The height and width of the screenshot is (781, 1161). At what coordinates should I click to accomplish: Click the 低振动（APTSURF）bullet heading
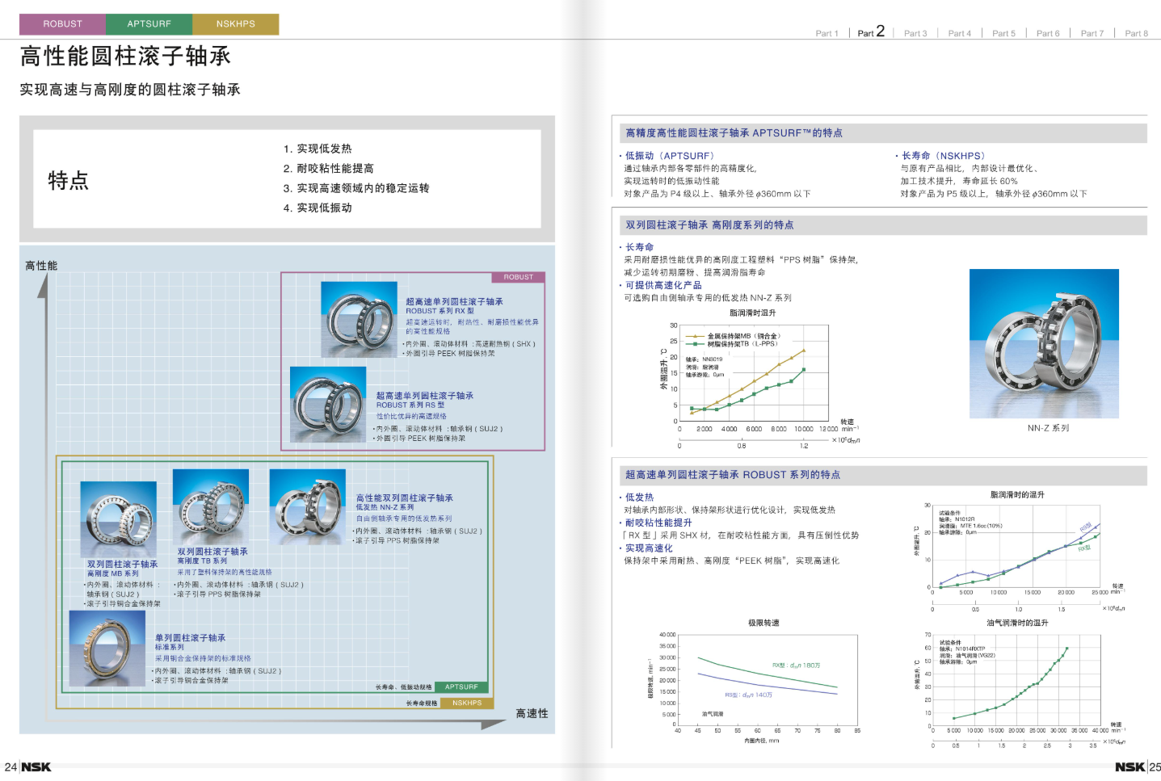tap(670, 156)
